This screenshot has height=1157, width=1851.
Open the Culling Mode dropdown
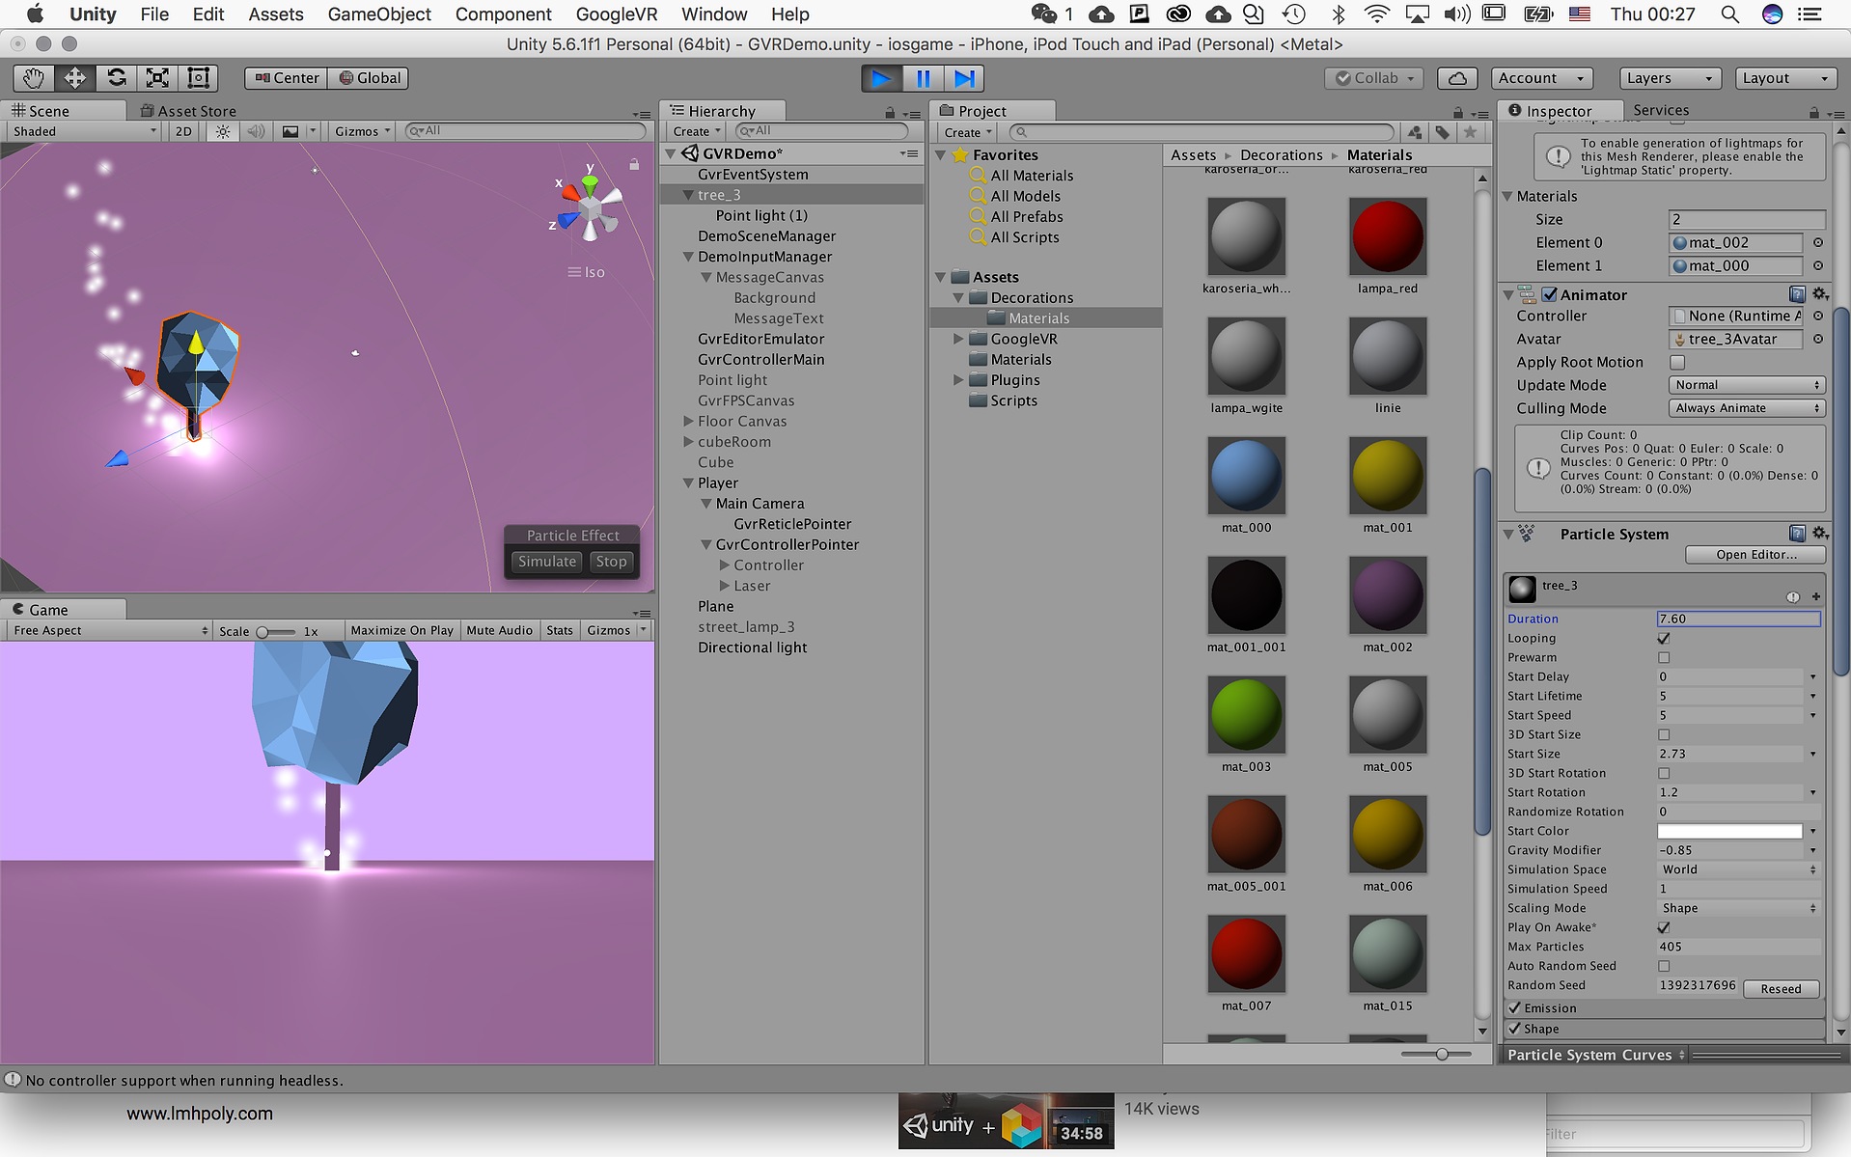tap(1747, 408)
